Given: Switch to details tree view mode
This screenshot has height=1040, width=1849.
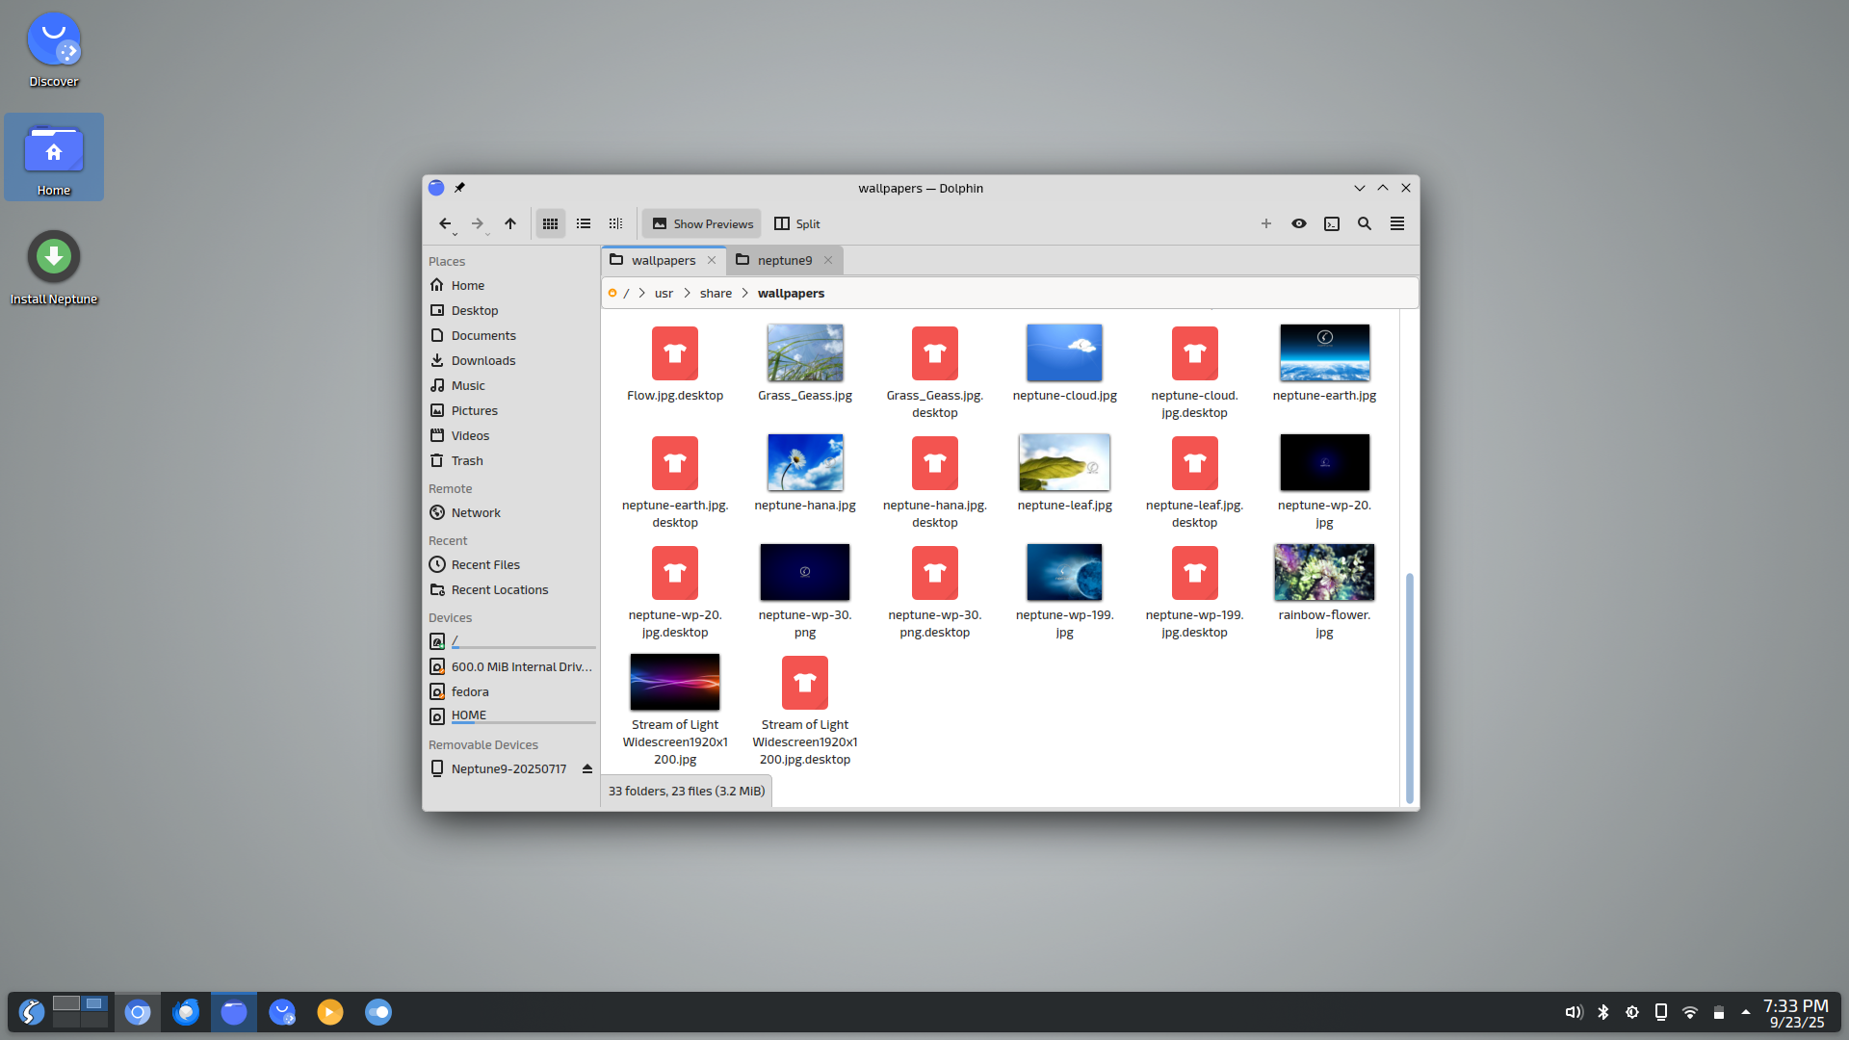Looking at the screenshot, I should tap(616, 223).
